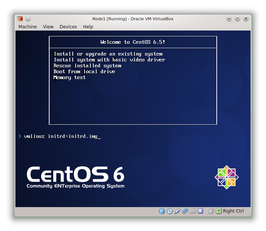
Task: Click the Welcome to CentOS 6.5! heading
Action: pyautogui.click(x=133, y=42)
